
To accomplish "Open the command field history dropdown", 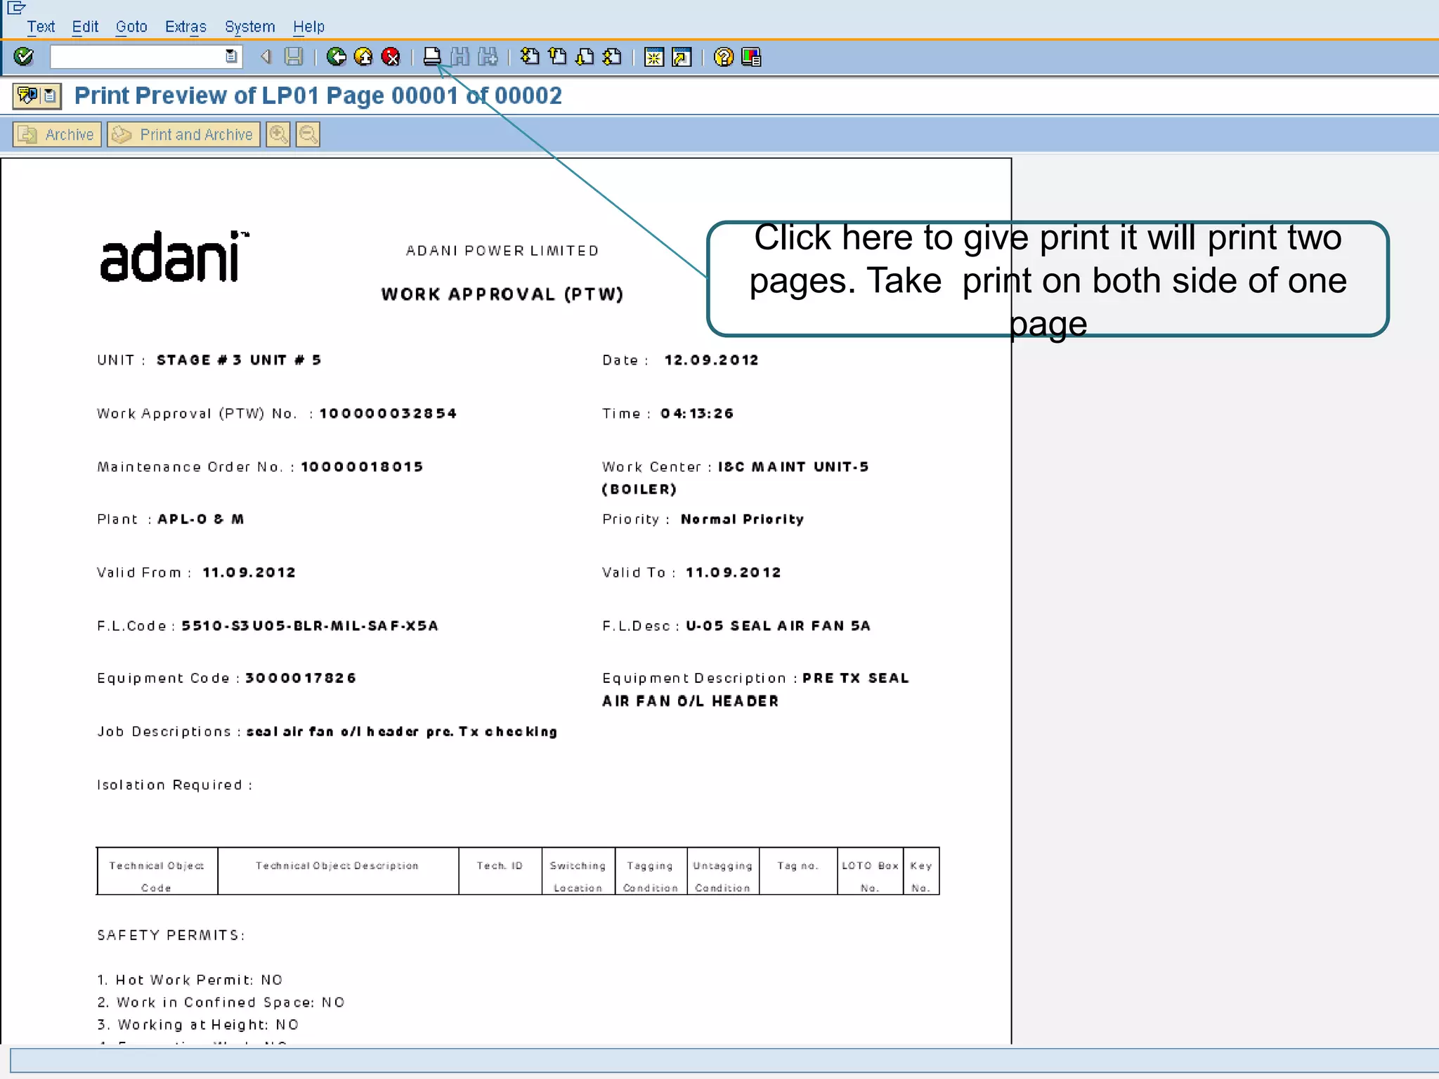I will [x=231, y=57].
